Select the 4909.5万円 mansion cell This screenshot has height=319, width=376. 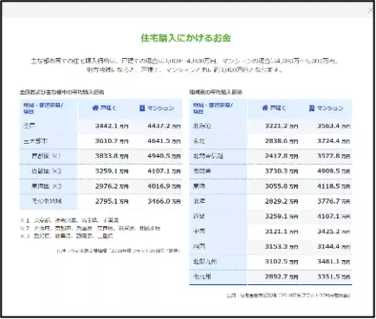tap(333, 171)
